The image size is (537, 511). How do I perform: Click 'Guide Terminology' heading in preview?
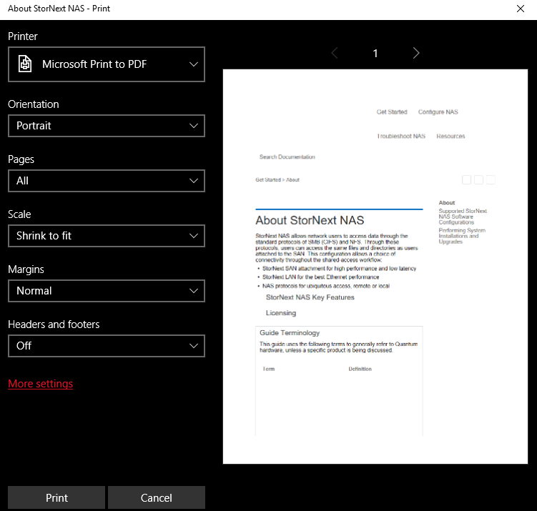290,332
